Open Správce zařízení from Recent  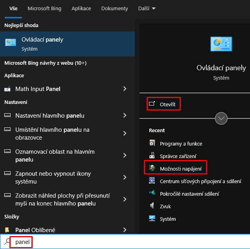click(178, 156)
